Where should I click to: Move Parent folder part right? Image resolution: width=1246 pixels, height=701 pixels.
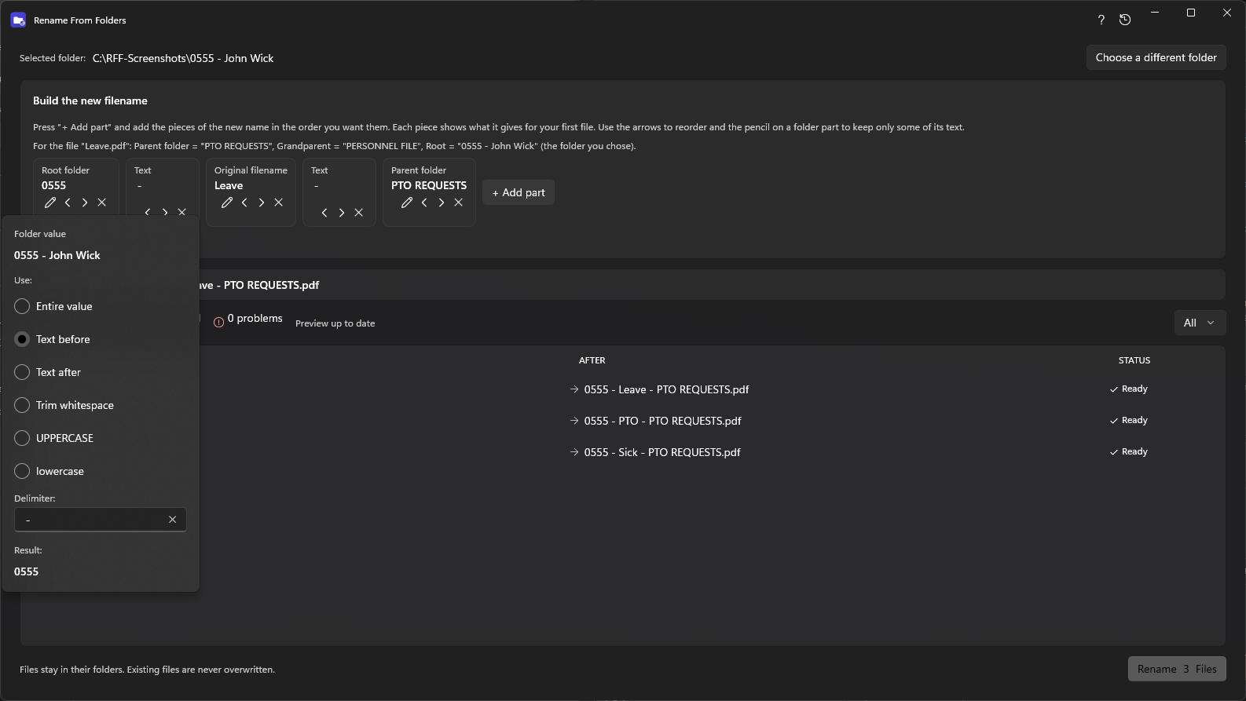442,203
